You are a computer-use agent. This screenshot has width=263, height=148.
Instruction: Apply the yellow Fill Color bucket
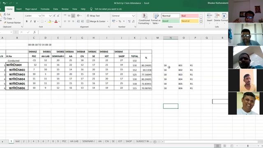pyautogui.click(x=50, y=21)
